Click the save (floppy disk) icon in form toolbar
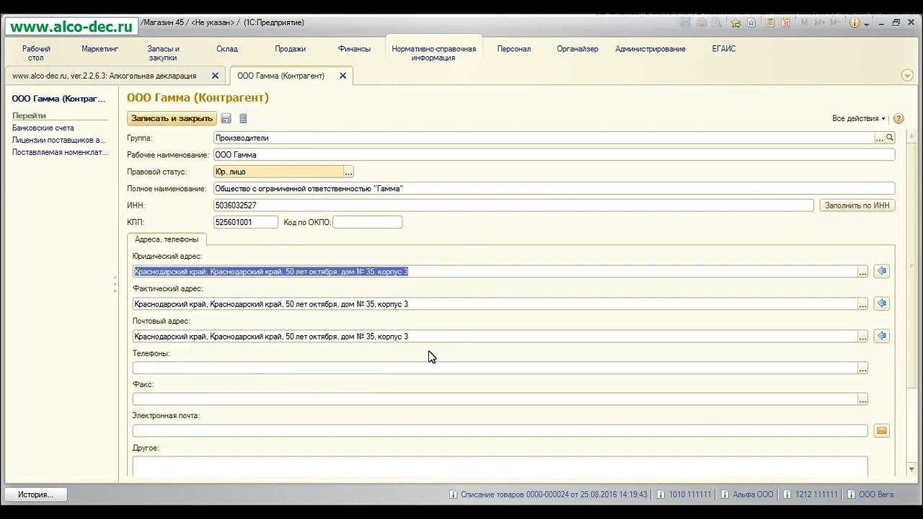The image size is (923, 519). coord(226,118)
